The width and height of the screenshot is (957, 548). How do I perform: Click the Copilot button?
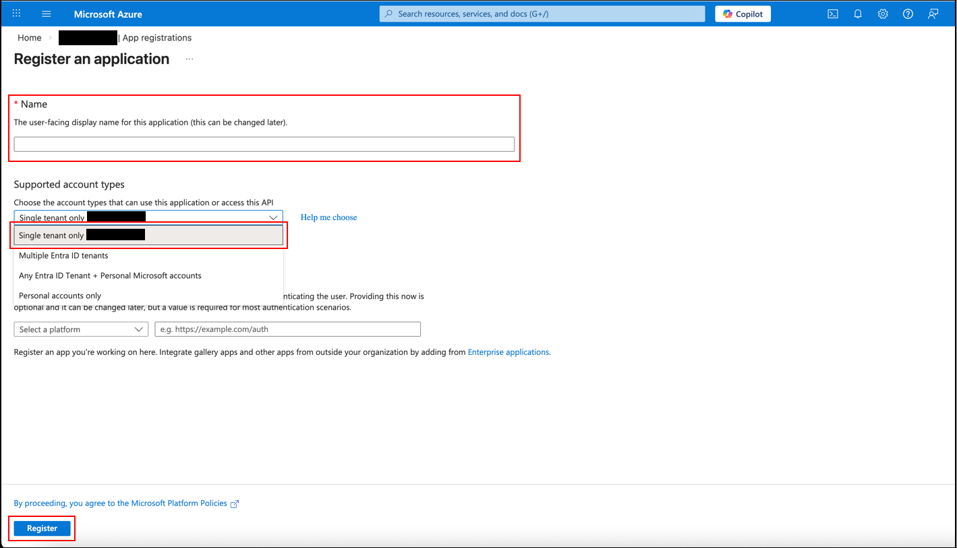tap(743, 13)
